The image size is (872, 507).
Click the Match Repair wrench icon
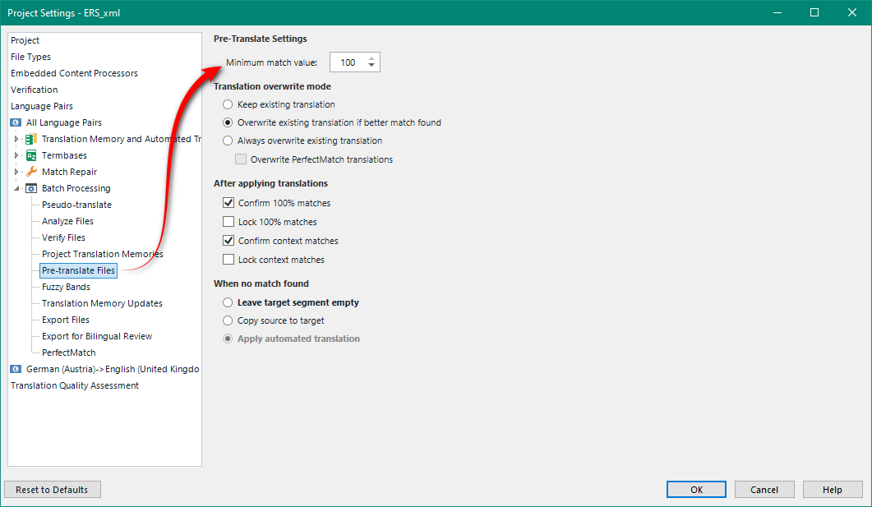click(31, 172)
